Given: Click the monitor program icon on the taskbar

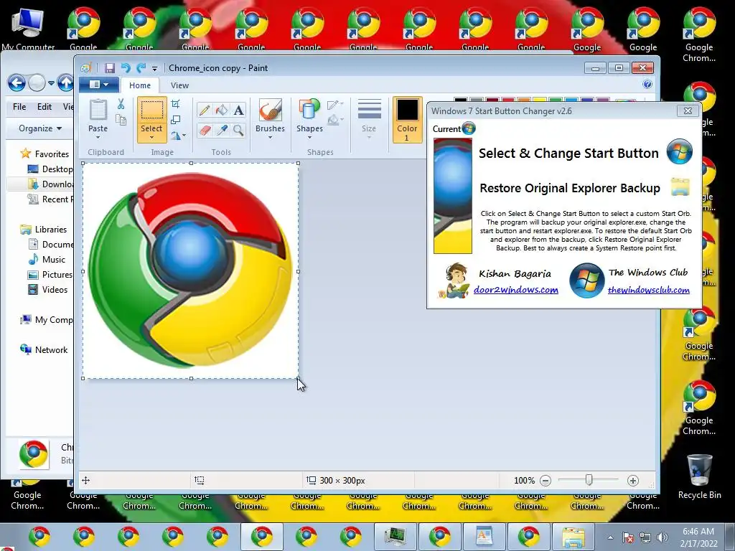Looking at the screenshot, I should pos(395,537).
